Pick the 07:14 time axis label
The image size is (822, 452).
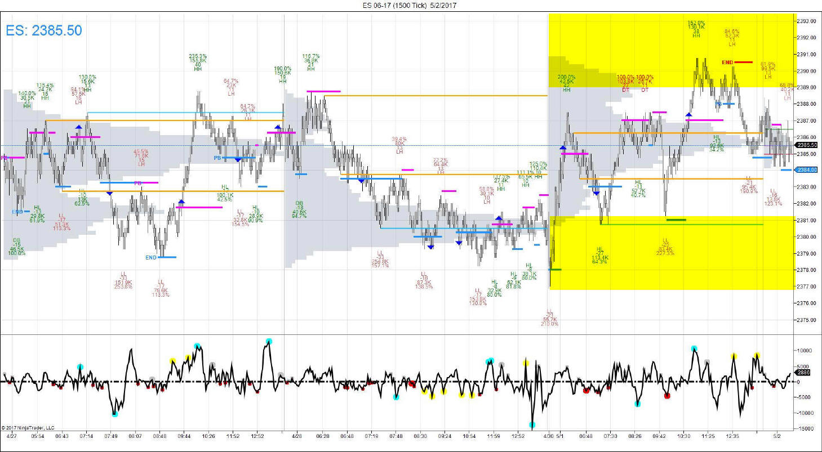pos(87,436)
